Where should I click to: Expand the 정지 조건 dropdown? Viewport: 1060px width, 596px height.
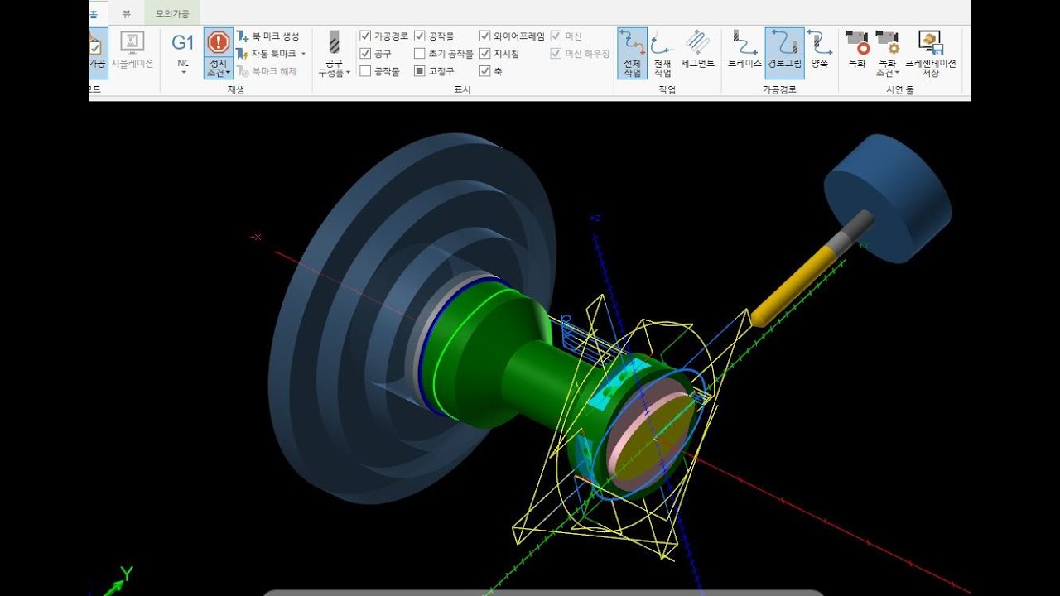point(229,74)
